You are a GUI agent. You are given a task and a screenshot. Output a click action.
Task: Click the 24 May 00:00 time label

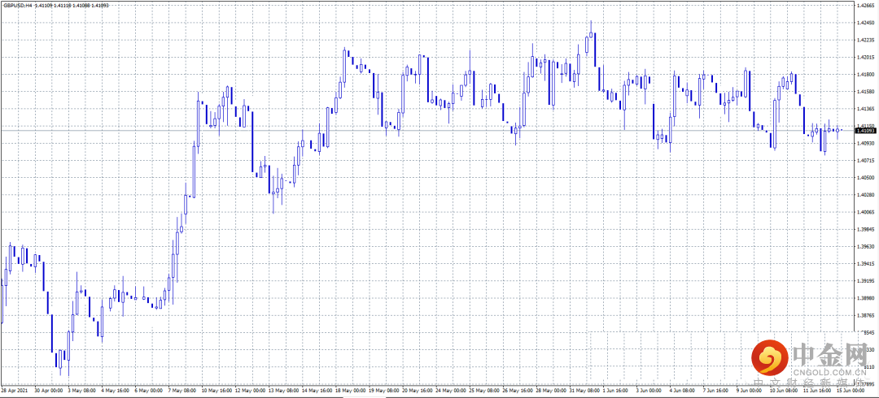tap(451, 390)
